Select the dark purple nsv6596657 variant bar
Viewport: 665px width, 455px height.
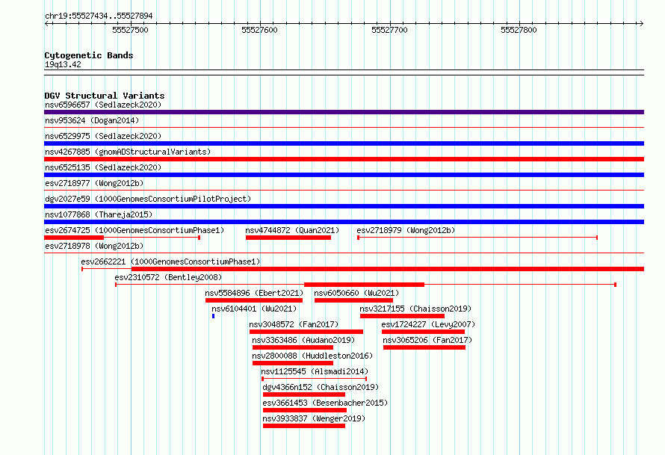(x=344, y=112)
